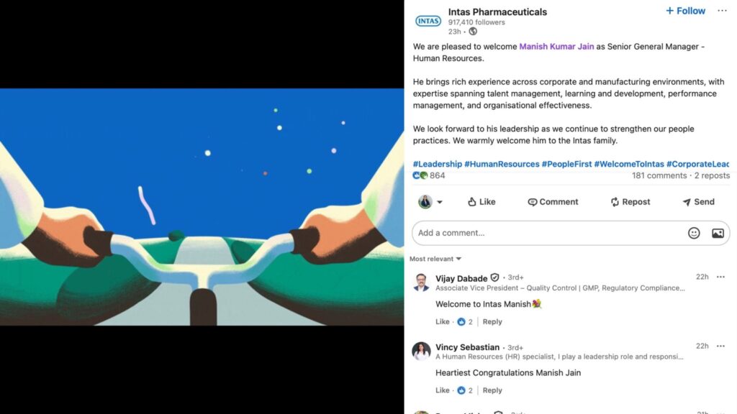Viewport: 737px width, 414px height.
Task: Click the Intas Pharmaceuticals logo
Action: (x=428, y=21)
